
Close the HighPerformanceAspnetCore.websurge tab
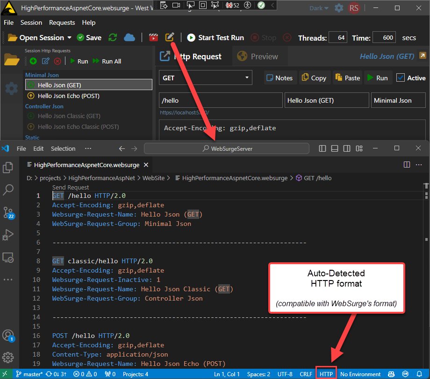[x=146, y=165]
